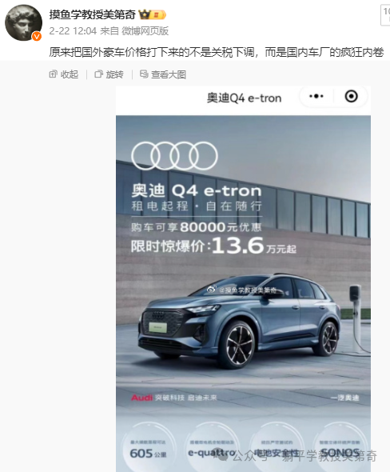Open the three-dot mini program menu
Screen dimensions: 390x472
[316, 96]
